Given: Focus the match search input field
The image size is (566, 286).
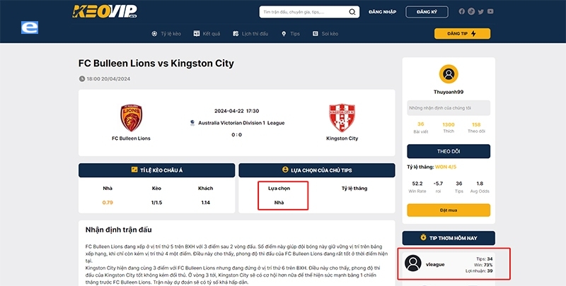Looking at the screenshot, I should (x=303, y=12).
